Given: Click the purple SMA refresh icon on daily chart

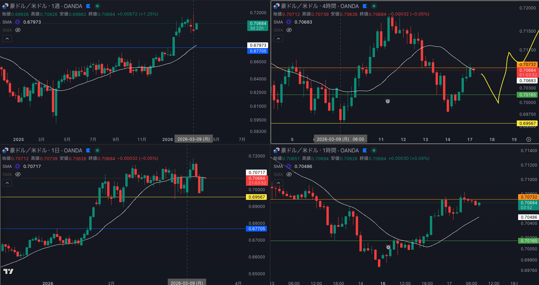Looking at the screenshot, I should [x=18, y=166].
